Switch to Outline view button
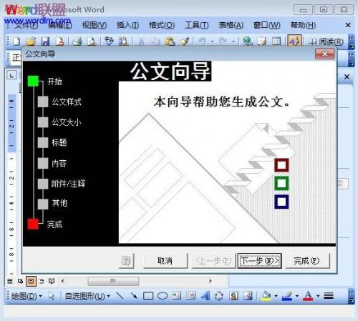 [x=42, y=281]
